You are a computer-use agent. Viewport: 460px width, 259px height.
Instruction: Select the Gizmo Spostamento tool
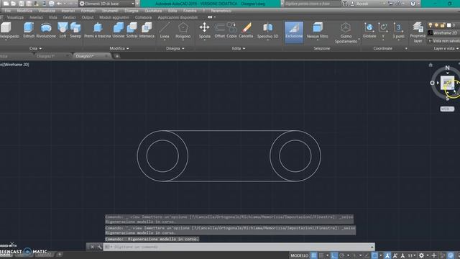pyautogui.click(x=346, y=33)
